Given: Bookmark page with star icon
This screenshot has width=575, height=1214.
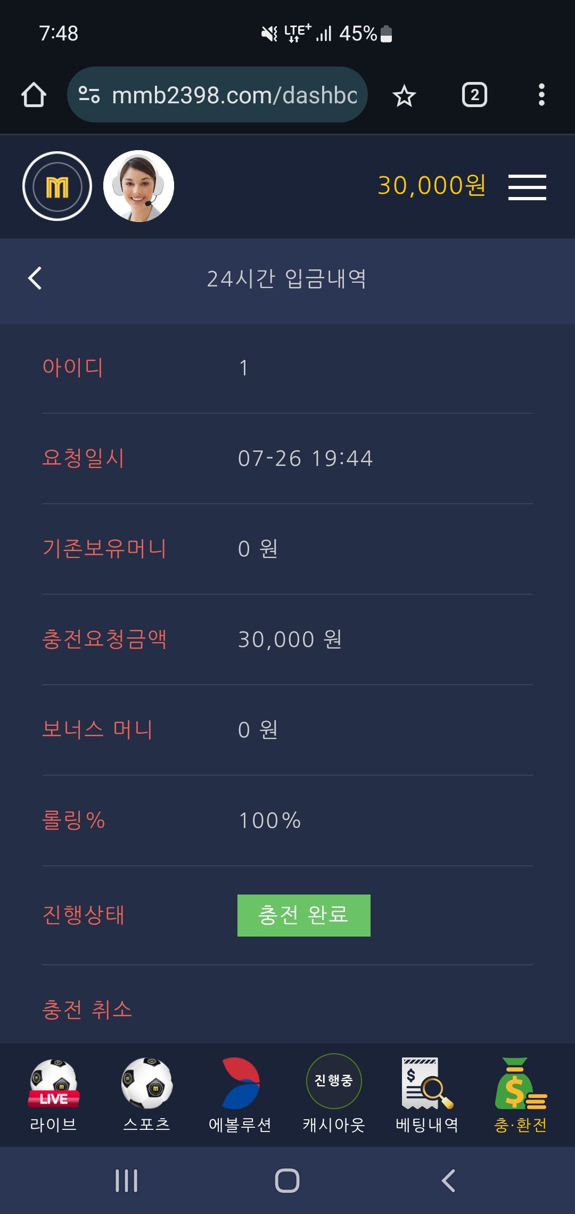Looking at the screenshot, I should (404, 96).
